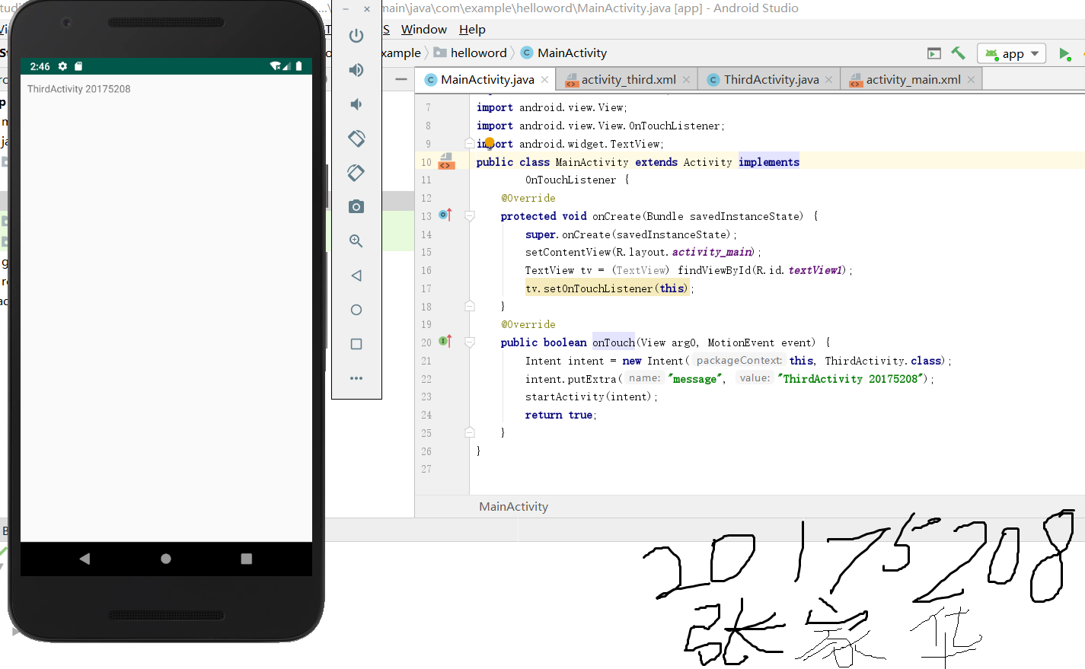Hide the project panel with minus icon
This screenshot has height=669, width=1085.
(401, 79)
